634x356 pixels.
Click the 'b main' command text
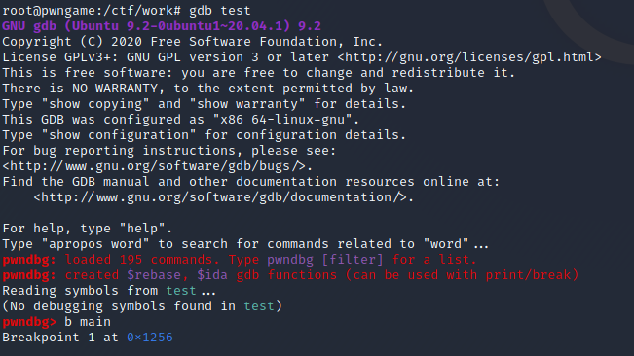pyautogui.click(x=88, y=322)
